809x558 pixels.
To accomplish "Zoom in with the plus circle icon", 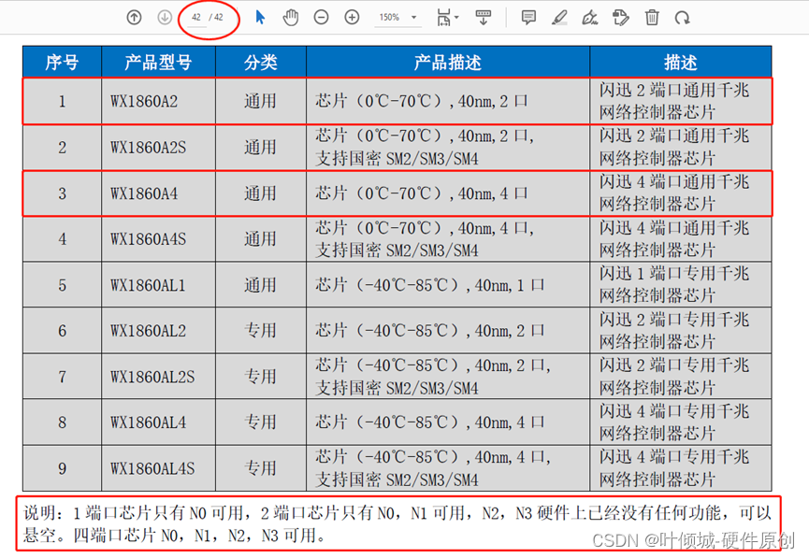I will click(352, 18).
